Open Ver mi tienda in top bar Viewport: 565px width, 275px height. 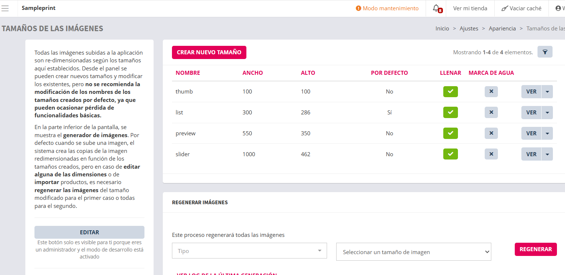coord(470,8)
